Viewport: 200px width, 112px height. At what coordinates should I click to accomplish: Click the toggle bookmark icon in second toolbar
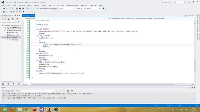click(x=23, y=12)
